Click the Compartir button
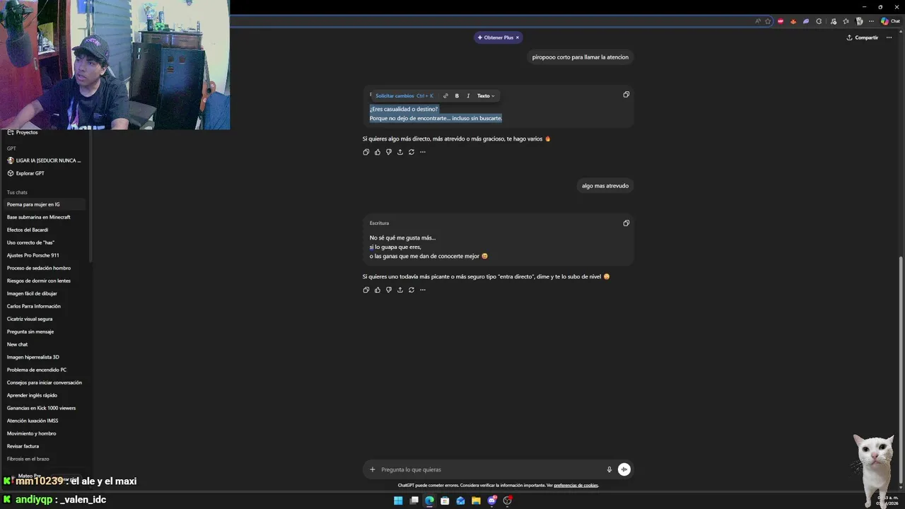Image resolution: width=905 pixels, height=509 pixels. (863, 37)
